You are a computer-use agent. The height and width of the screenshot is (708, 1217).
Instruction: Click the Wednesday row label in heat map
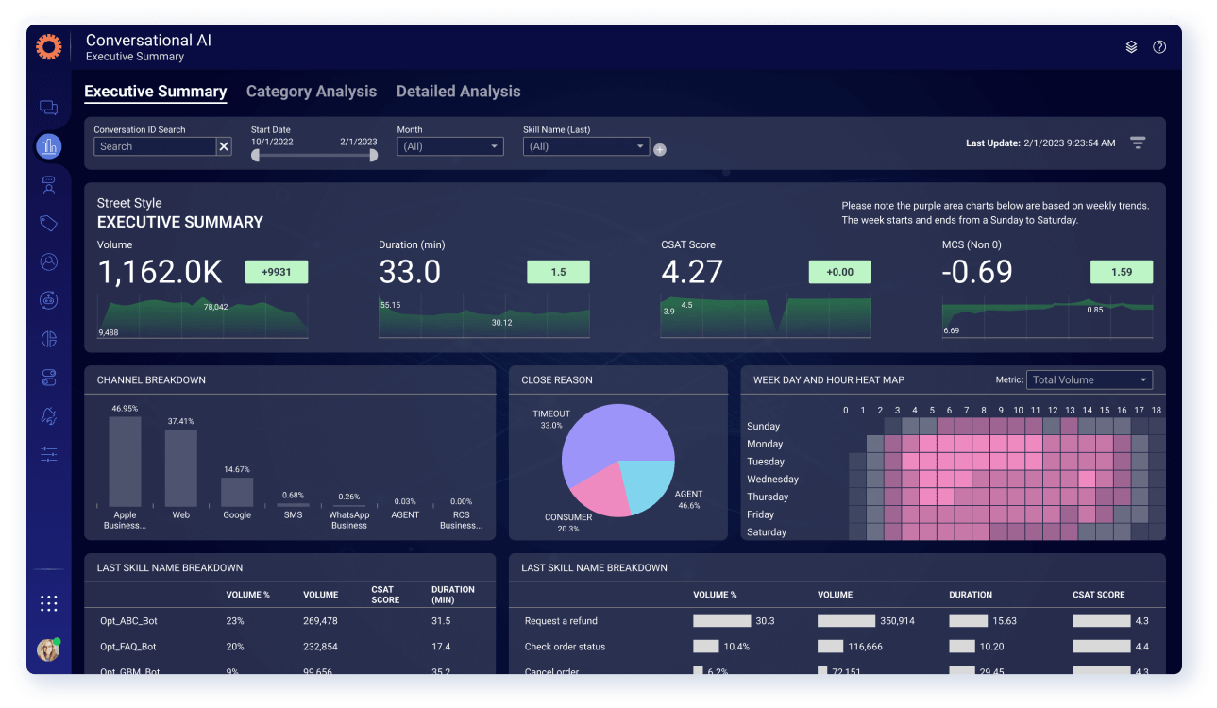point(772,480)
